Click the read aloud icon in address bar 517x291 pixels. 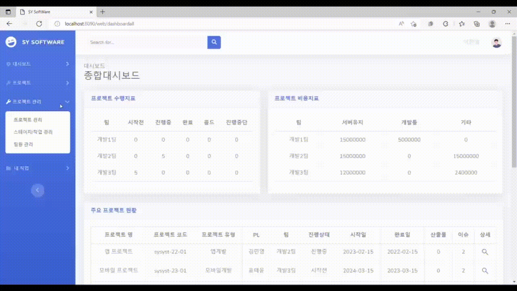pos(401,24)
